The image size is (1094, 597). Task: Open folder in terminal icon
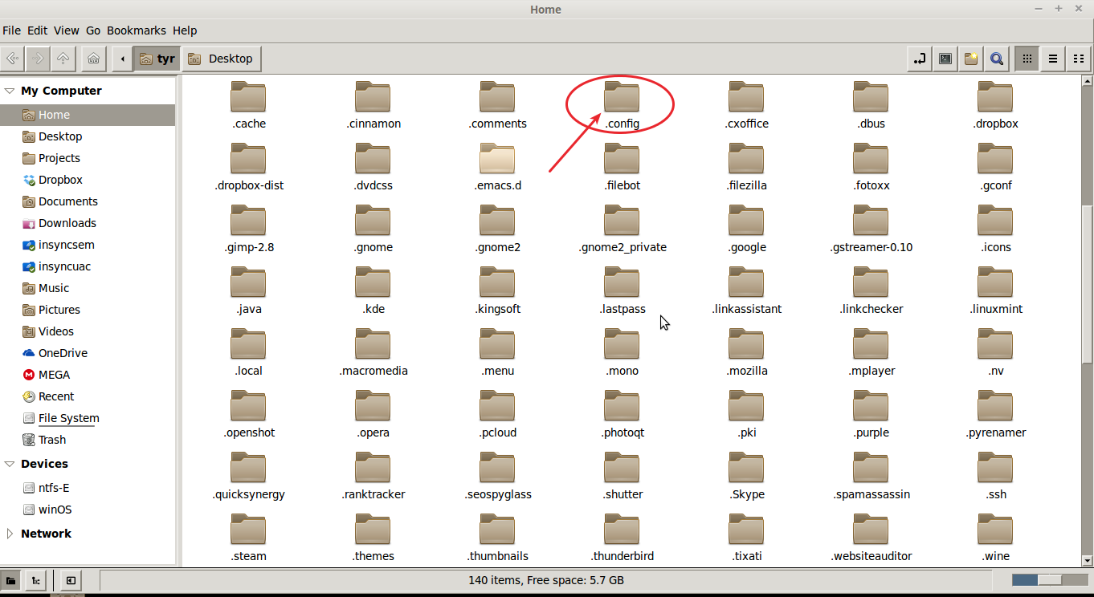(945, 59)
